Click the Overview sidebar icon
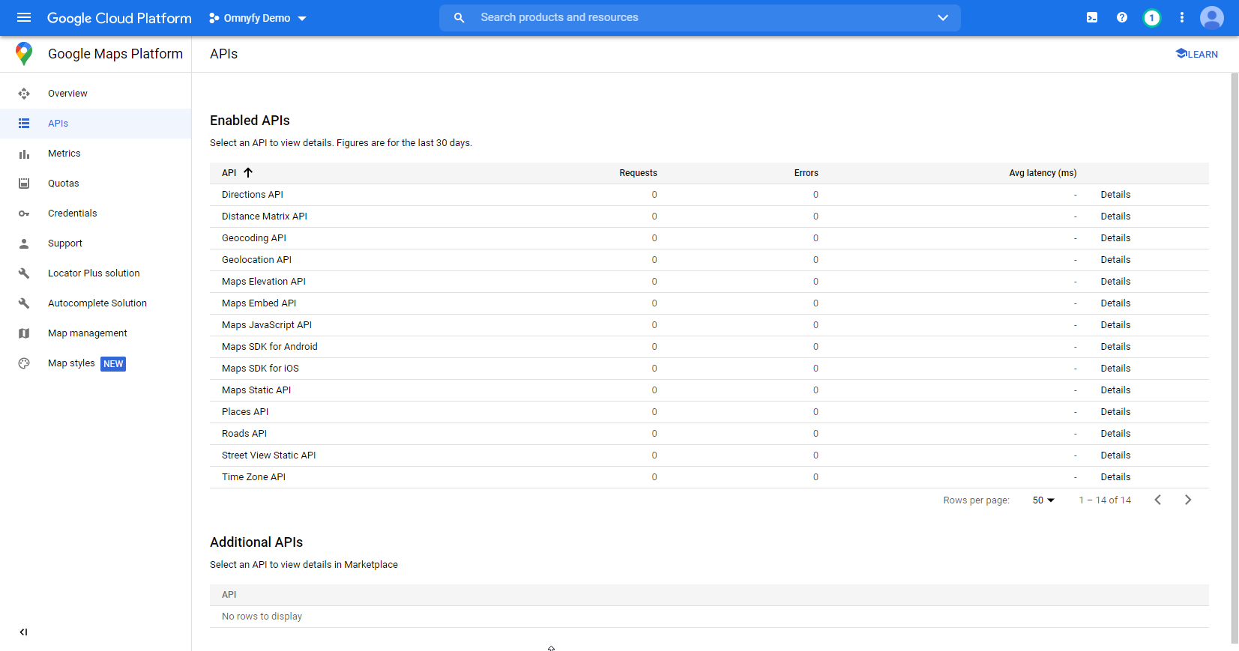 24,94
